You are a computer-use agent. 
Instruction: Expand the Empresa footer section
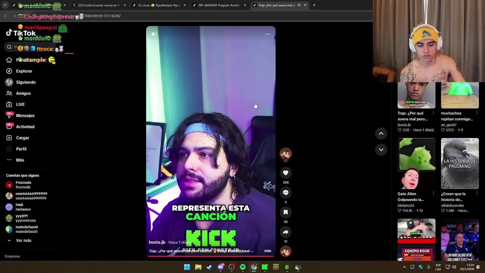pyautogui.click(x=12, y=256)
